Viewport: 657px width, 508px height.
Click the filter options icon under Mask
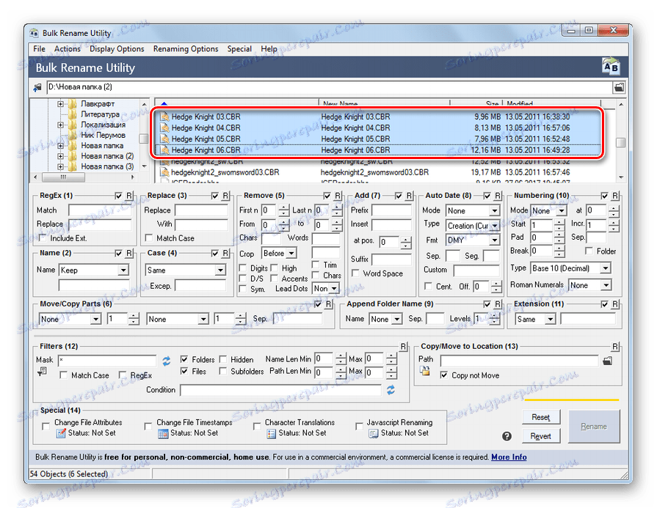42,371
